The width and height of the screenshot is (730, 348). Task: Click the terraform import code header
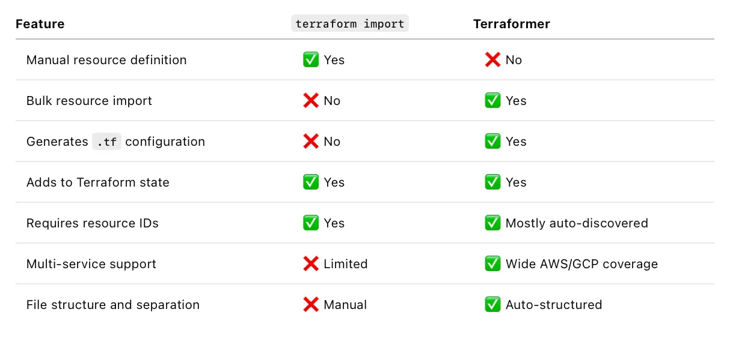click(350, 24)
